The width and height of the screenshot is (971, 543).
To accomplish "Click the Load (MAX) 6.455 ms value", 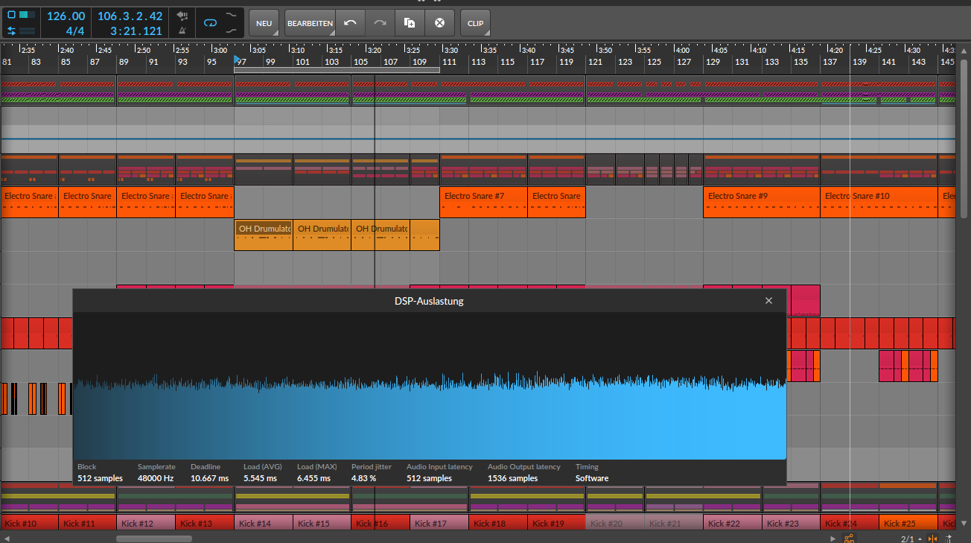I will click(x=313, y=478).
